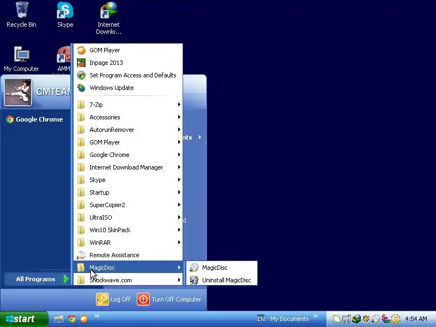This screenshot has width=436, height=327.
Task: Select the My Computer desktop icon
Action: point(21,59)
